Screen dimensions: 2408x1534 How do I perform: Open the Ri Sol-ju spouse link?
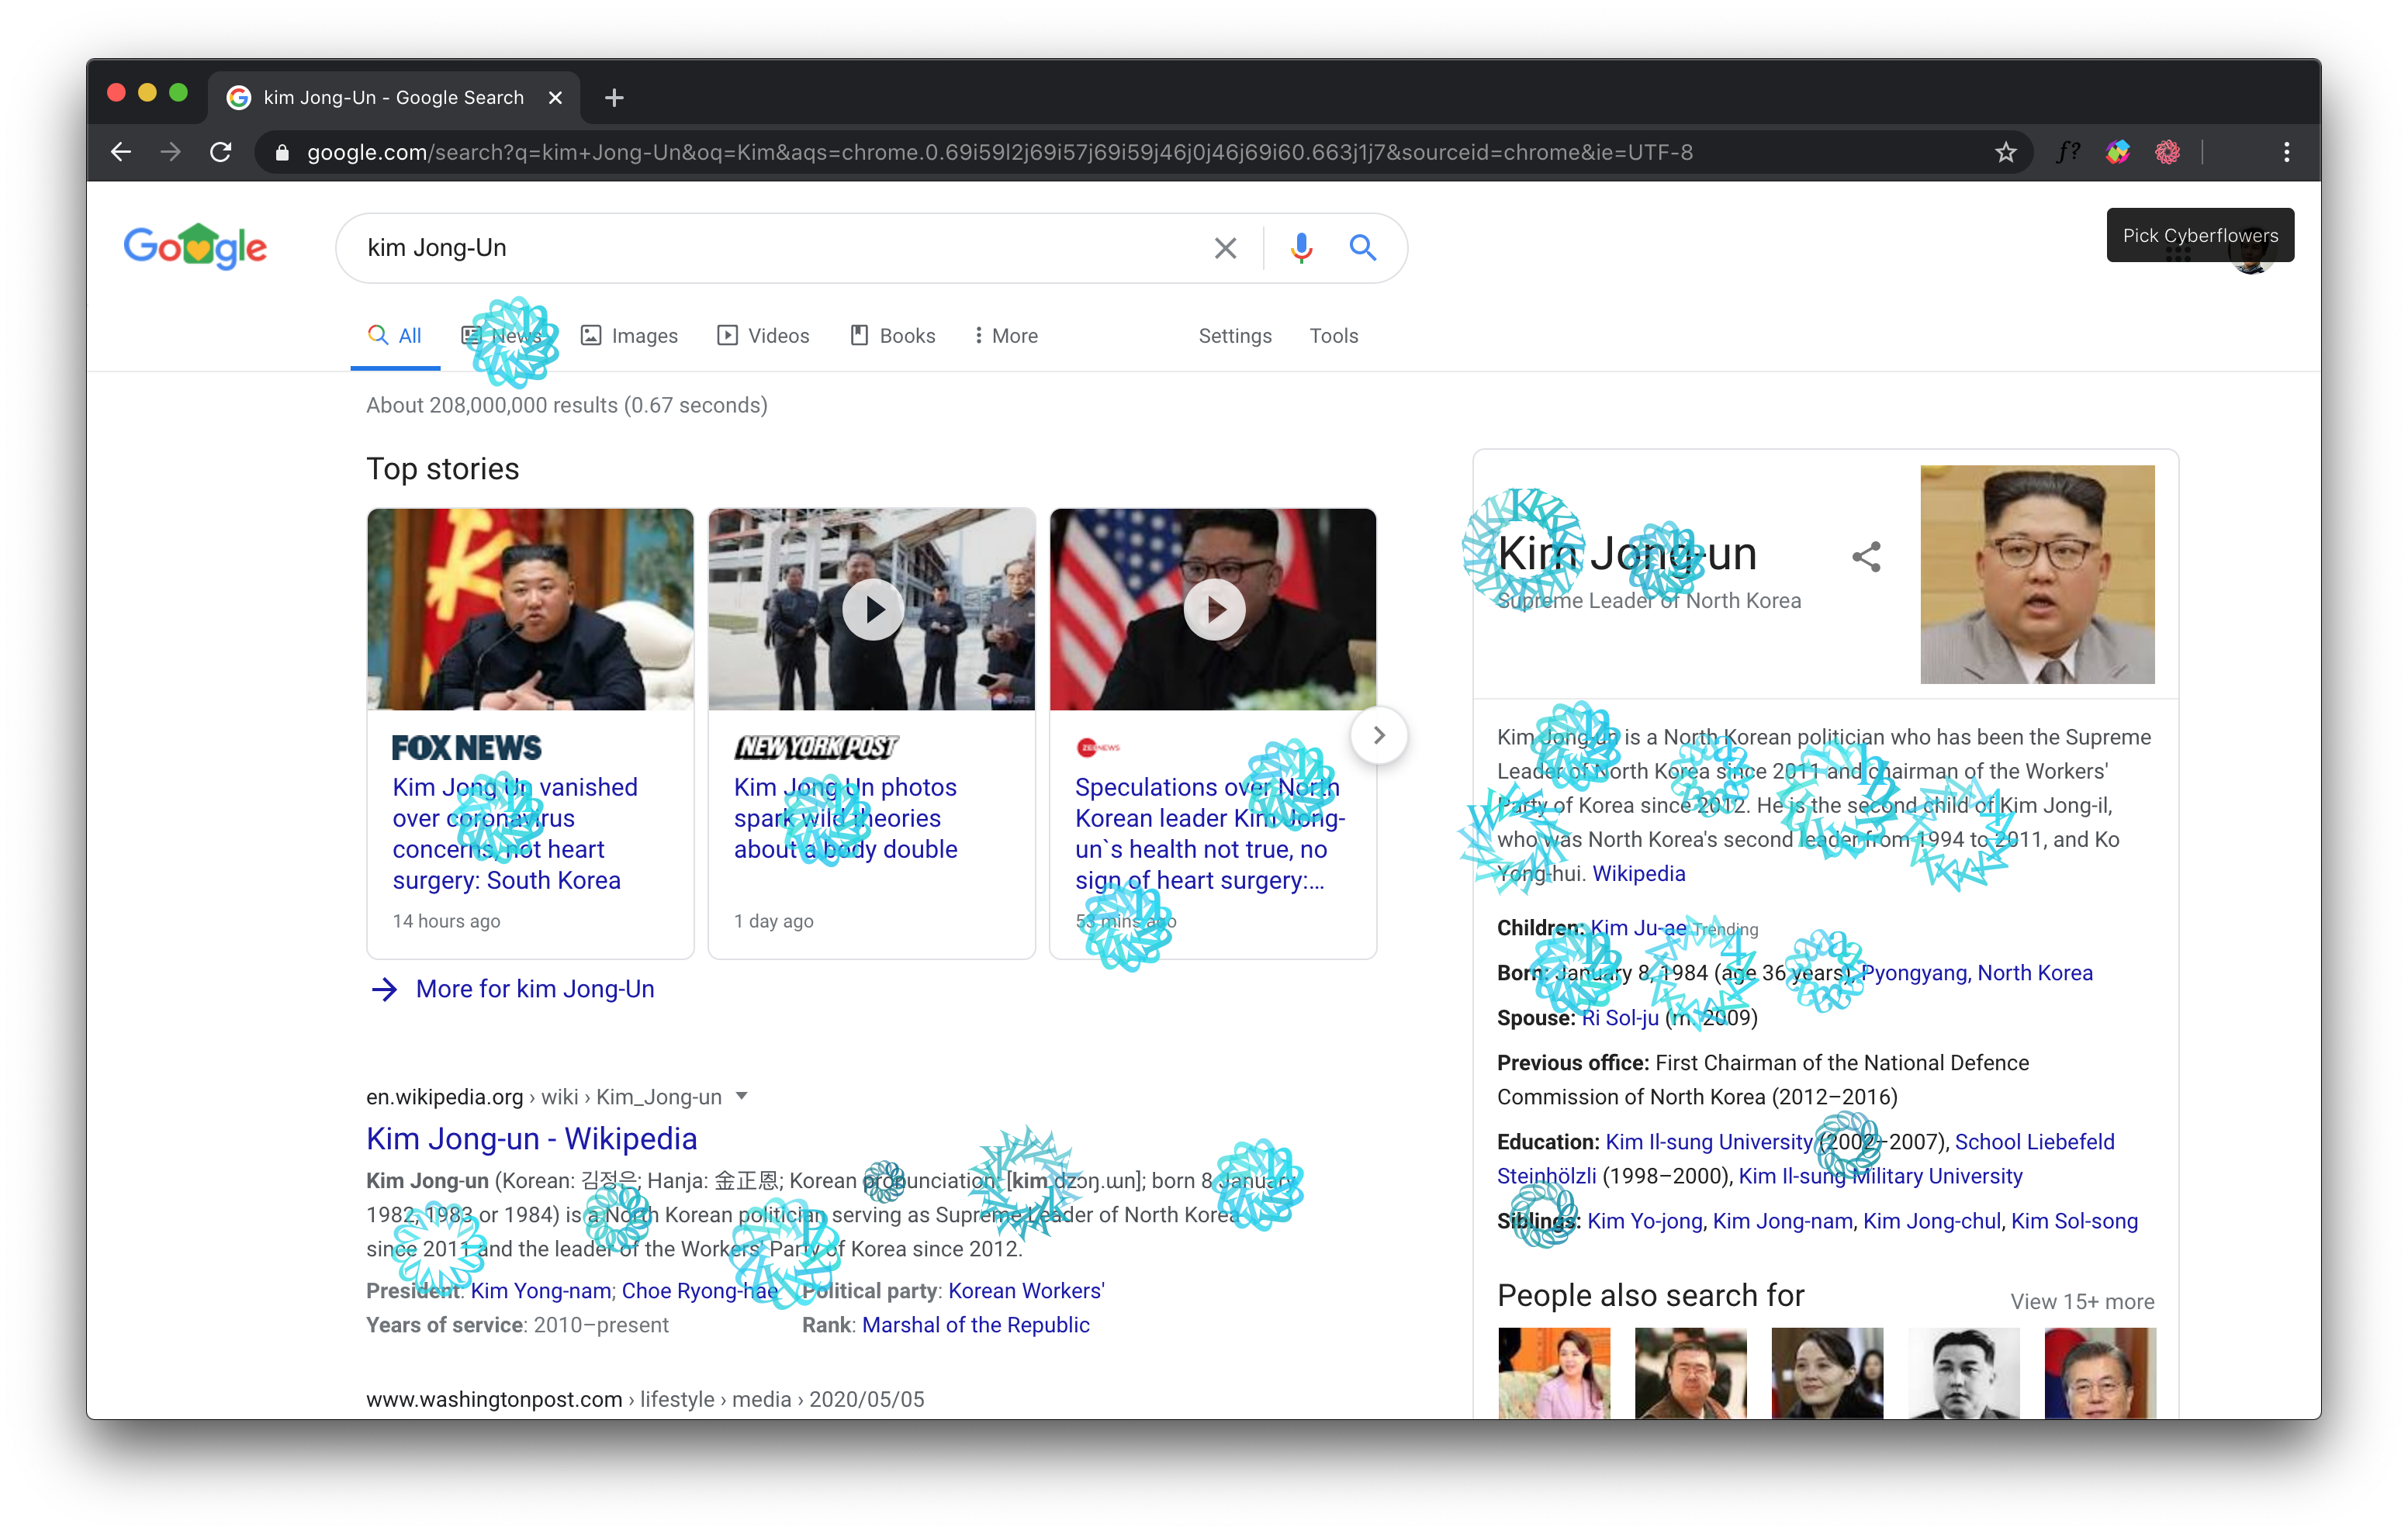[1620, 1017]
